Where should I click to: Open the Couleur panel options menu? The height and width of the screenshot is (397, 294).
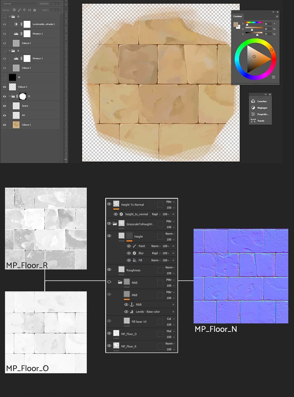[x=277, y=16]
